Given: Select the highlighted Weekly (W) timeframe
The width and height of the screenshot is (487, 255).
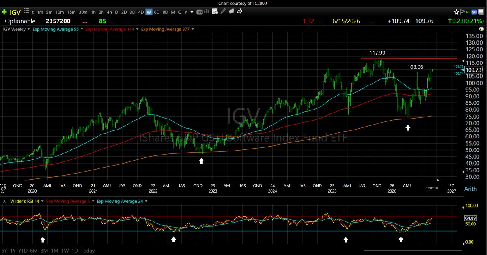Looking at the screenshot, I should (149, 12).
